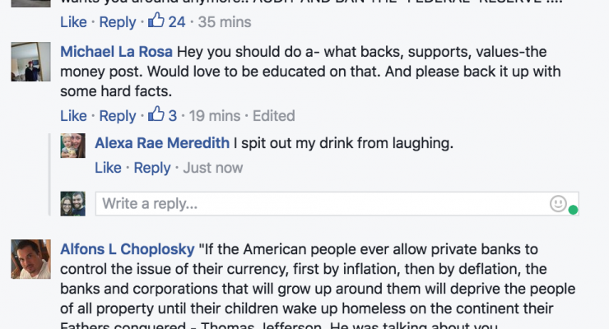Click your avatar beside reply box
The height and width of the screenshot is (329, 609).
73,202
